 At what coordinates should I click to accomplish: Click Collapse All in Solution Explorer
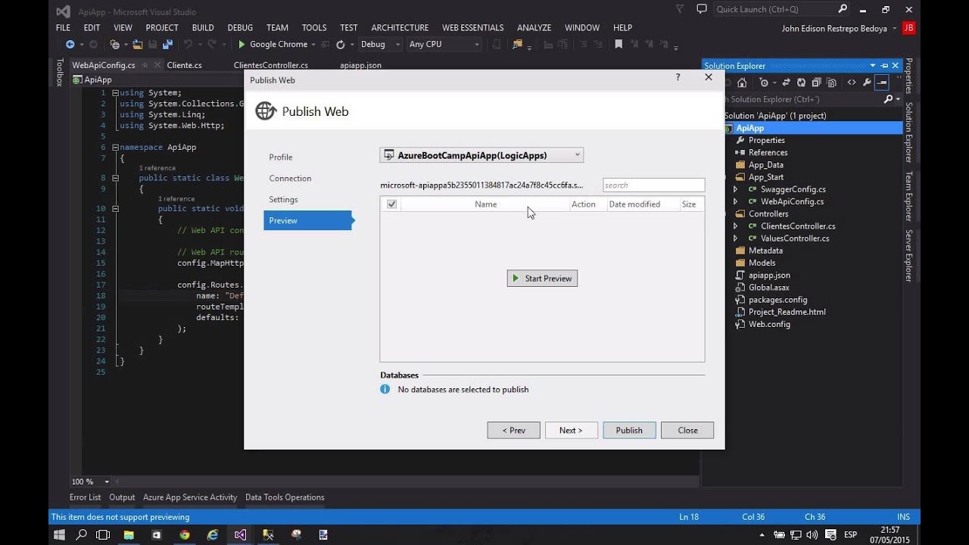(x=816, y=83)
